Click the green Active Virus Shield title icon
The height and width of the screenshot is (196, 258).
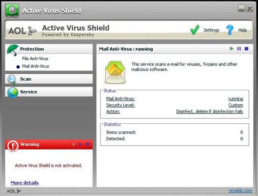(x=12, y=10)
